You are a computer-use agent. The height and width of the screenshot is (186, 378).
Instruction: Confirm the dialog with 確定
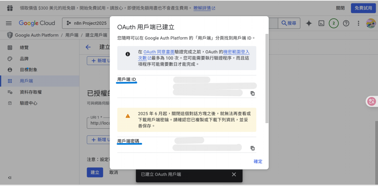pos(258,161)
